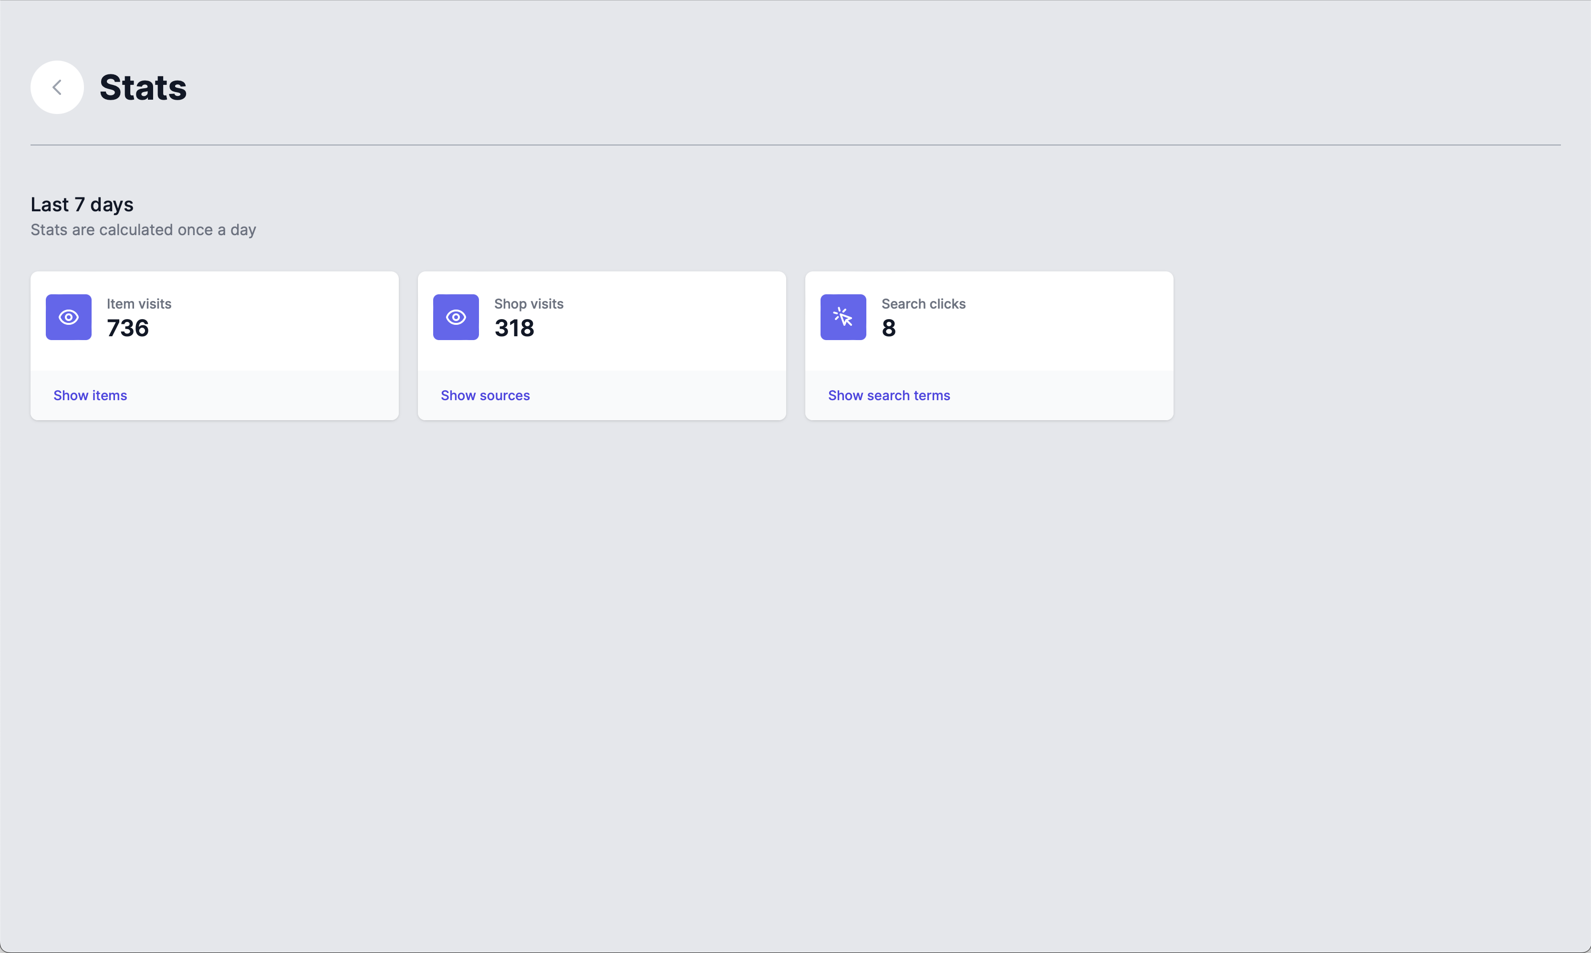1591x953 pixels.
Task: Click the horizontal divider below the header
Action: [x=795, y=145]
